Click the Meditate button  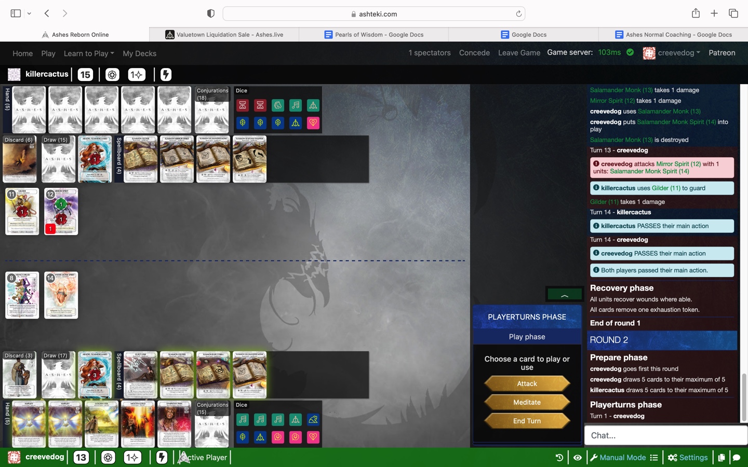pyautogui.click(x=527, y=402)
